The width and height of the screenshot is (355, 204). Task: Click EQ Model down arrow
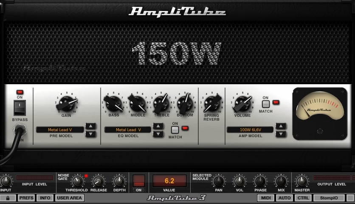pyautogui.click(x=158, y=134)
